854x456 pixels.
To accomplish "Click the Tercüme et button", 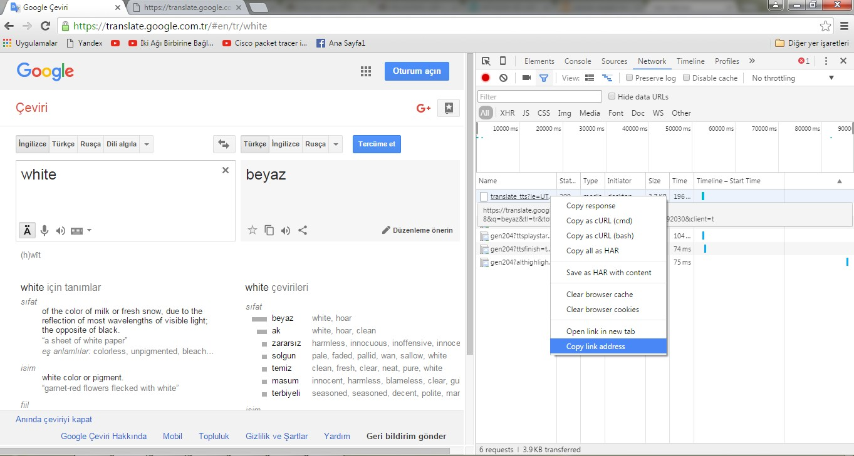I will point(377,144).
